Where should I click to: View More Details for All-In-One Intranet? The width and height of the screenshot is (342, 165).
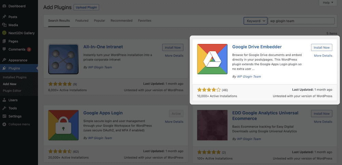click(x=174, y=56)
